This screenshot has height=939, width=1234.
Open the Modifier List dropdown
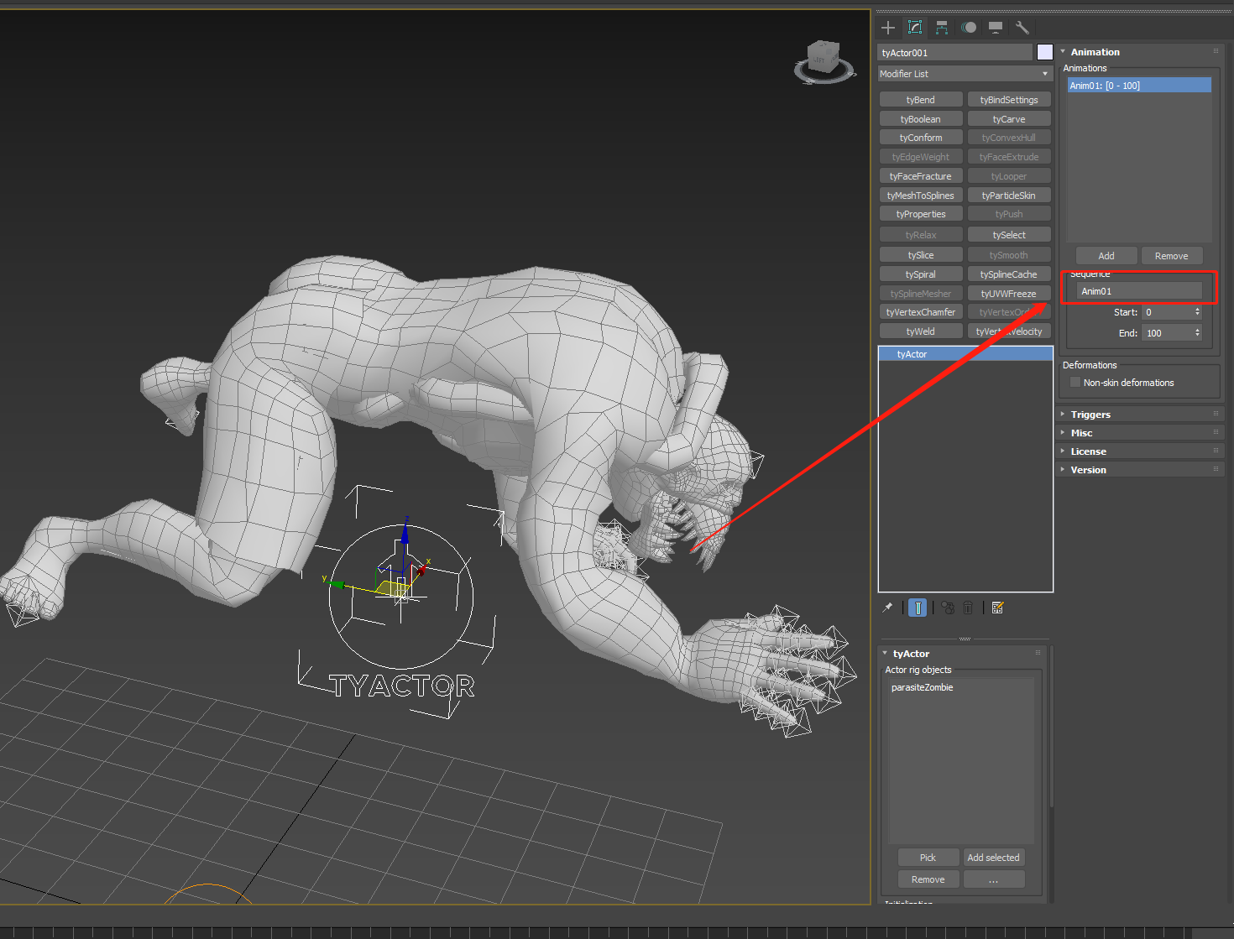click(965, 74)
